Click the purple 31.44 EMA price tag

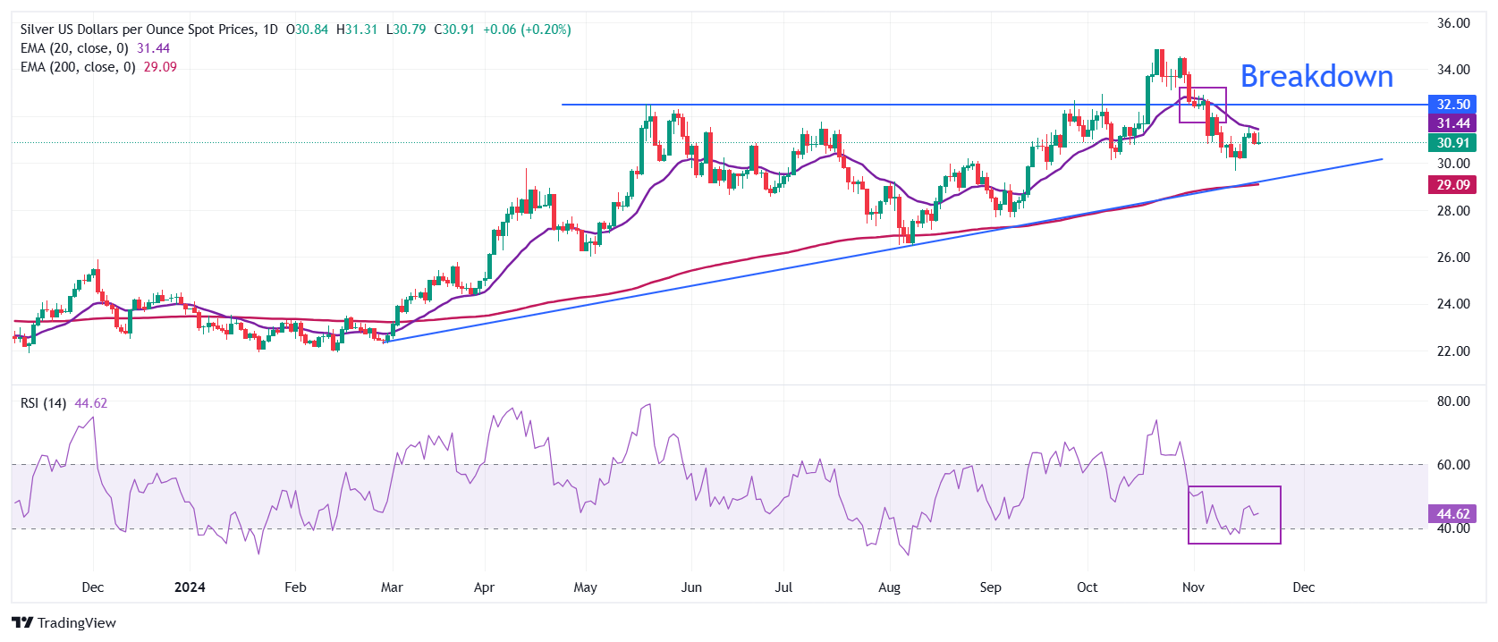coord(1452,123)
